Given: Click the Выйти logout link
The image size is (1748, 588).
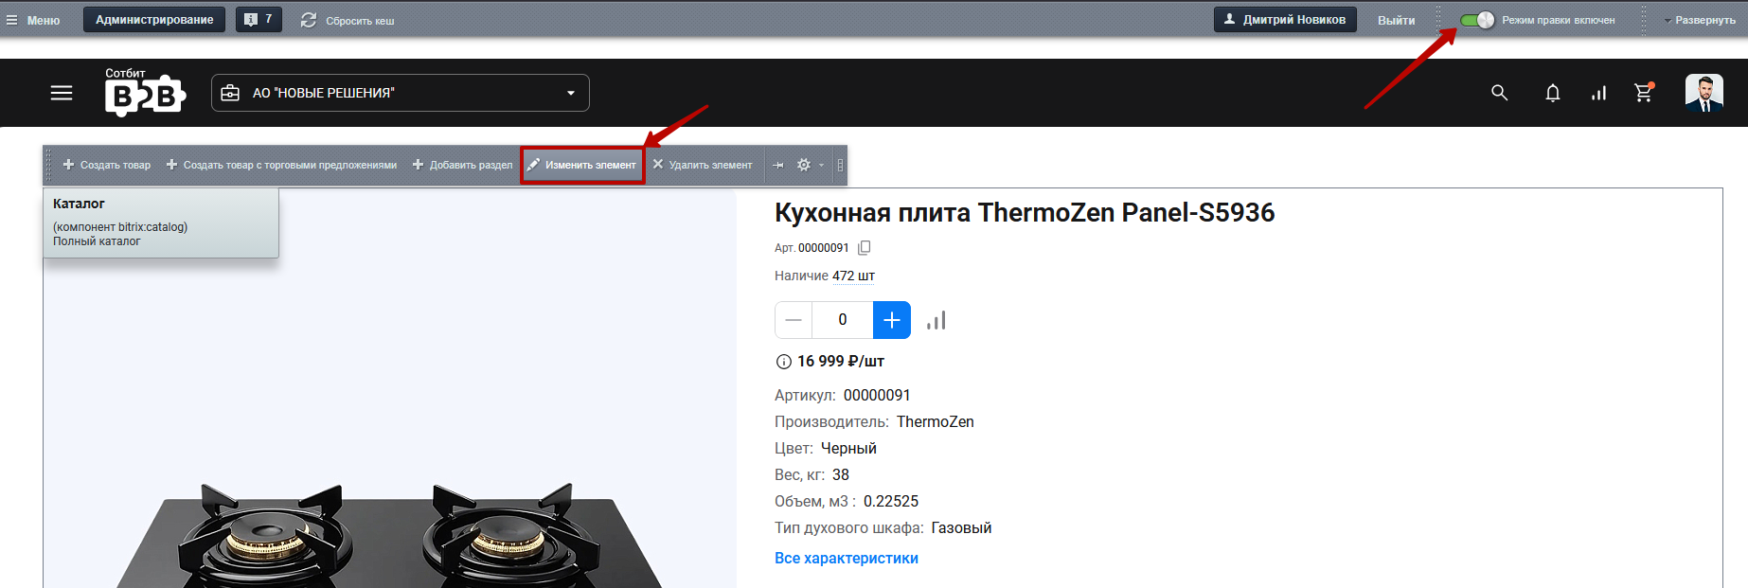Looking at the screenshot, I should click(1396, 20).
